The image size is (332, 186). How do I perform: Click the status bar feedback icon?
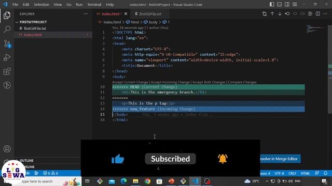point(317,173)
